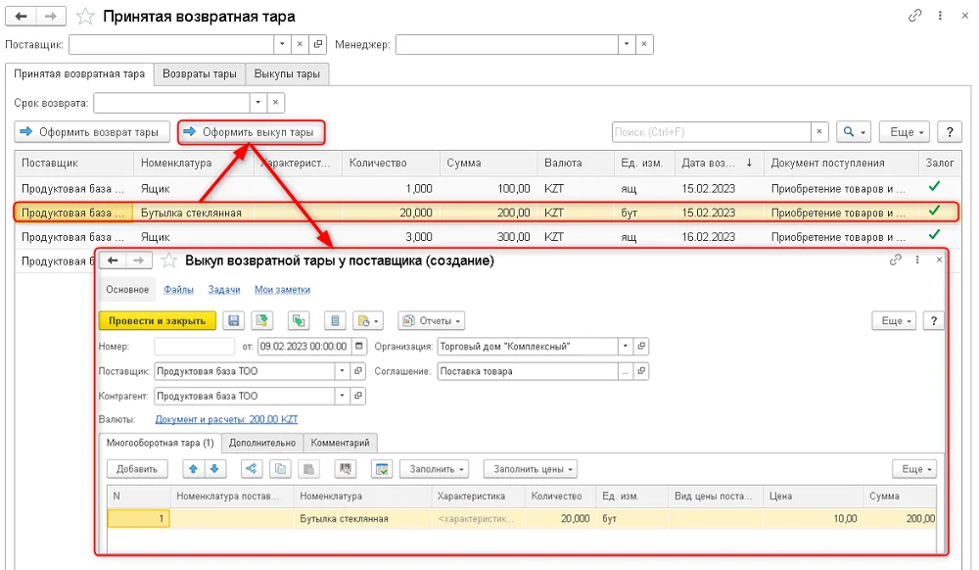Toggle Залог checkmark in first Ящик row
This screenshot has height=570, width=979.
934,187
